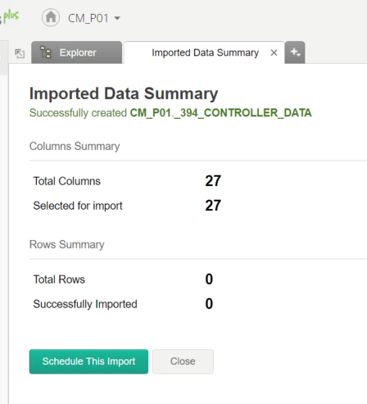Open the new tab plus menu
367x404 pixels.
[295, 52]
